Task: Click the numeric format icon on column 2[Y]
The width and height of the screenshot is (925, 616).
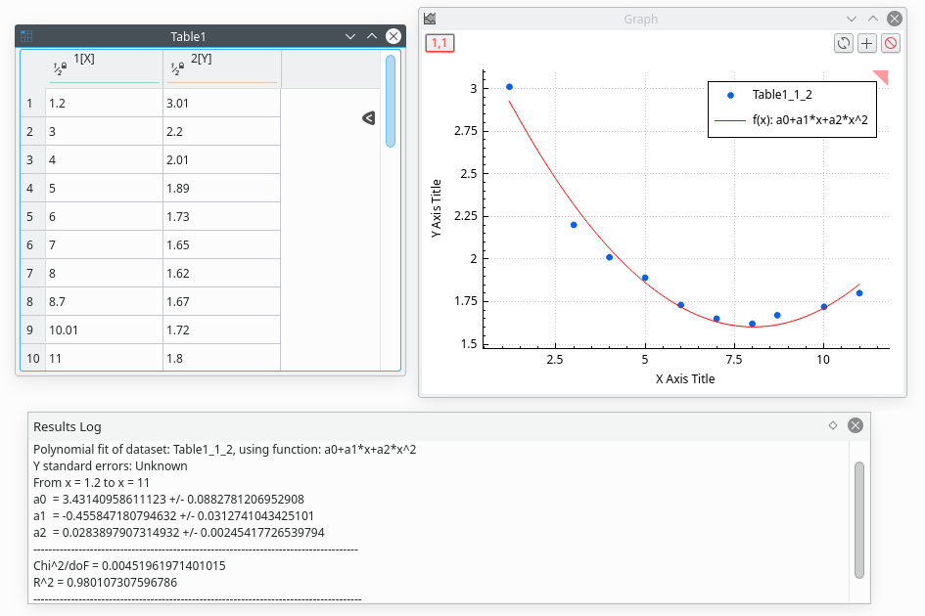Action: [x=172, y=66]
